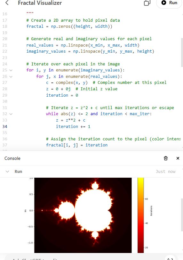Close the Console panel
The width and height of the screenshot is (183, 260).
[178, 158]
